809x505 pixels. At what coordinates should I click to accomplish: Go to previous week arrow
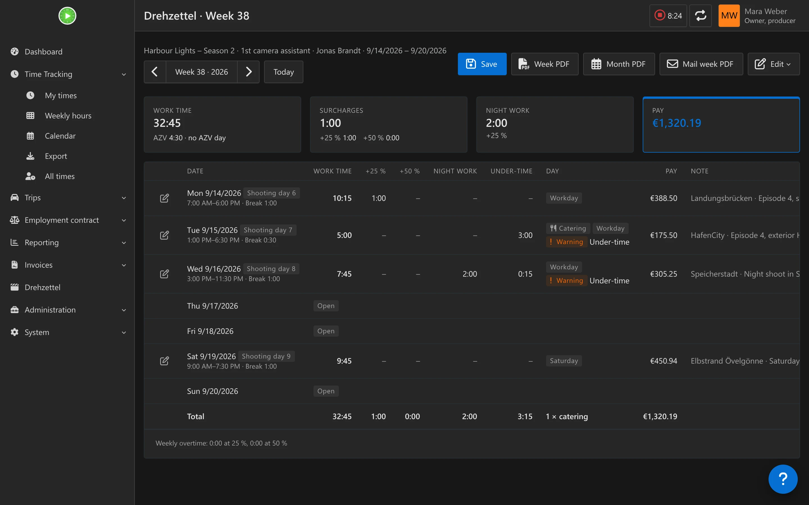coord(155,72)
